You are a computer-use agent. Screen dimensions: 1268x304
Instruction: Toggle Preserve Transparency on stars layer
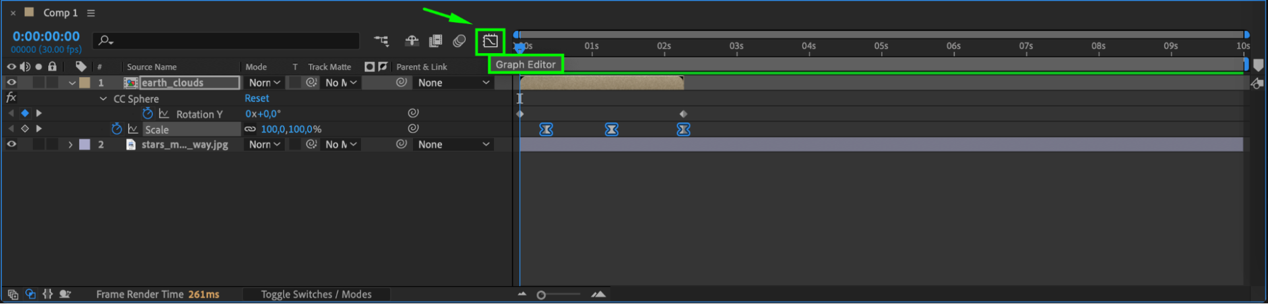[x=295, y=144]
